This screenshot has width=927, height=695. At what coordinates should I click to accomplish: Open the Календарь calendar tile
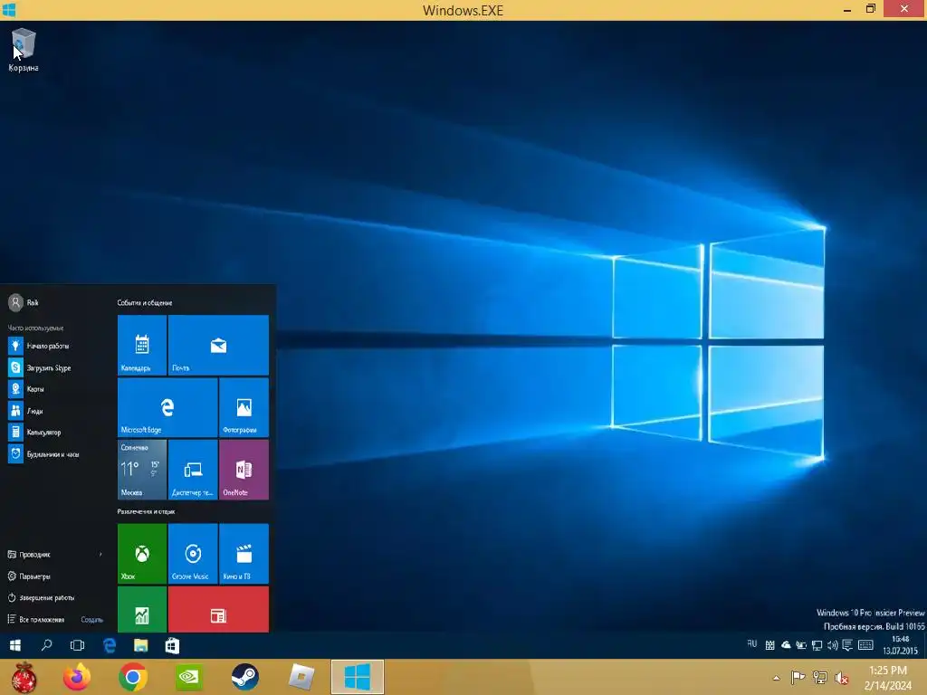coord(142,345)
